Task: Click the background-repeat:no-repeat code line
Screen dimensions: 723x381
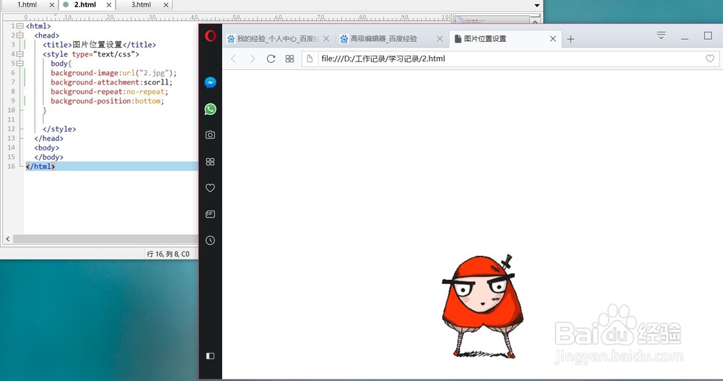Action: click(109, 91)
